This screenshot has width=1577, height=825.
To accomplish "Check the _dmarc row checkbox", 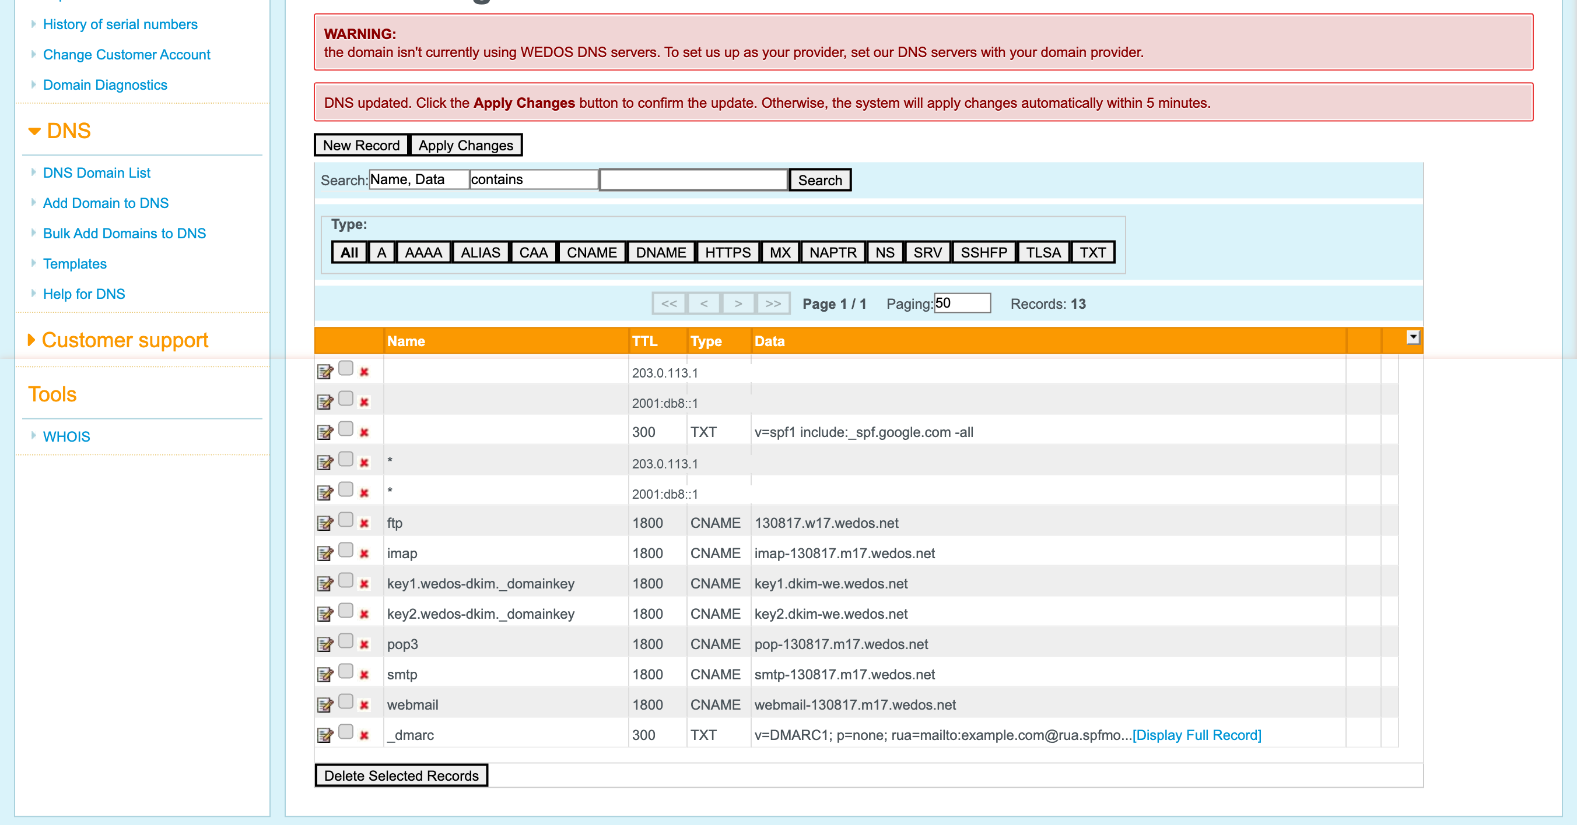I will coord(346,732).
